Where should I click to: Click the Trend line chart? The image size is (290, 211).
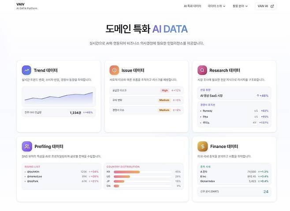pyautogui.click(x=59, y=96)
